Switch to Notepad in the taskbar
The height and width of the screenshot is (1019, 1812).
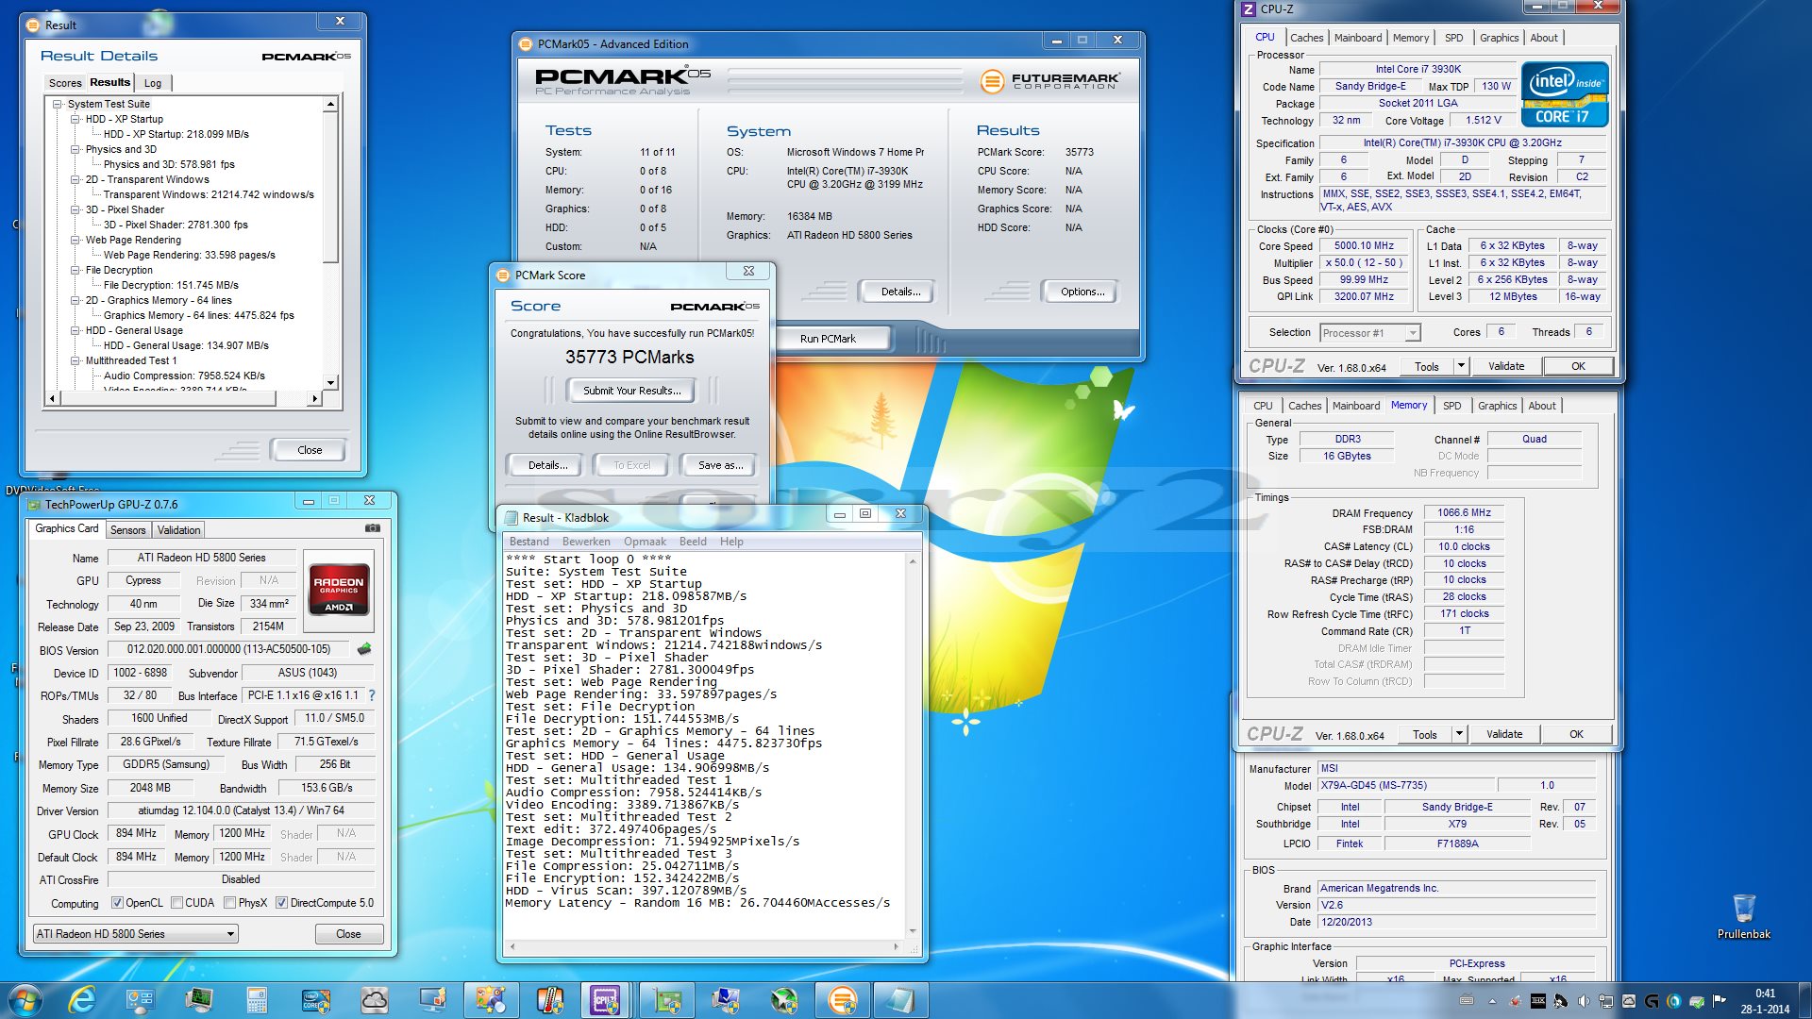point(899,1000)
